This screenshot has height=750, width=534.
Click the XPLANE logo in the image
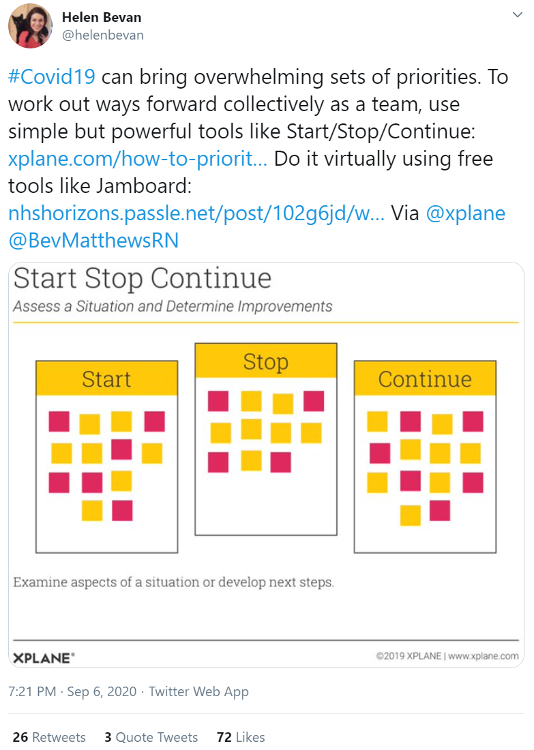click(44, 658)
